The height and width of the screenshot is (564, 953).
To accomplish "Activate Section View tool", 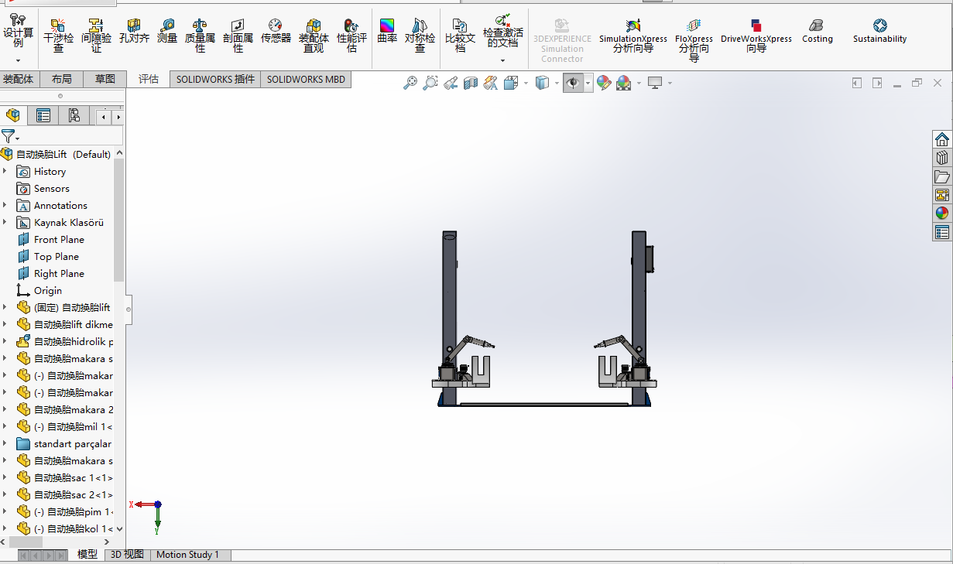I will (471, 83).
